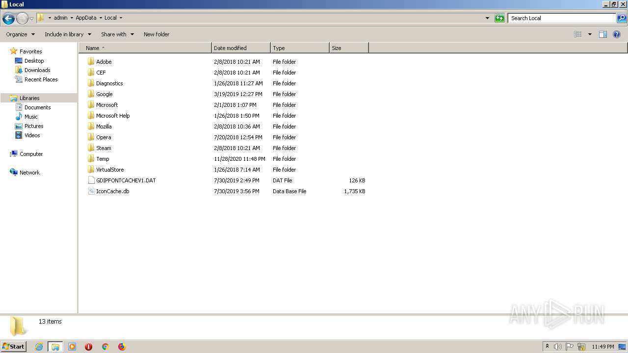Open recent pages dropdown arrow
Viewport: 628px width, 353px height.
(32, 19)
